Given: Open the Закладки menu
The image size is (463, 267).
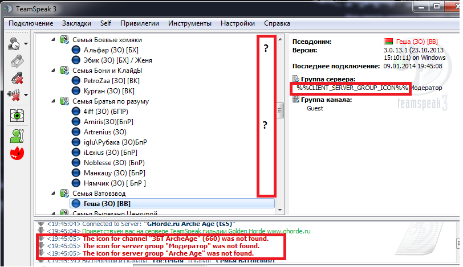Looking at the screenshot, I should click(x=76, y=23).
